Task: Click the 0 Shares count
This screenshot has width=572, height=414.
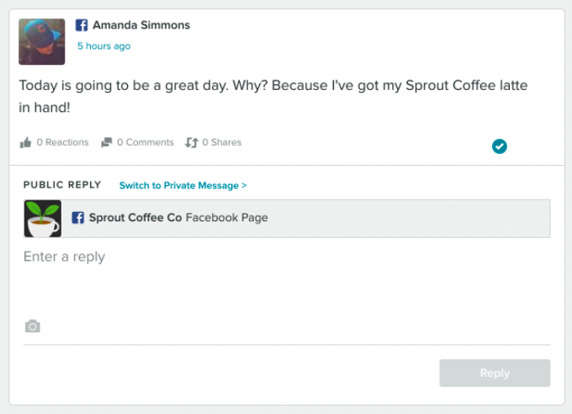Action: tap(221, 143)
